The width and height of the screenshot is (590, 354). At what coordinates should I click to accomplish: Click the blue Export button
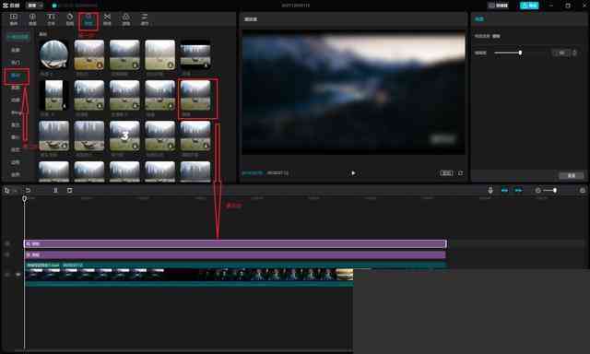(529, 6)
